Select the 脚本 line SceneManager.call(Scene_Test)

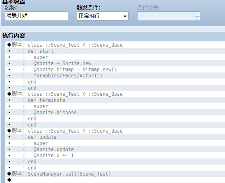coord(115,174)
